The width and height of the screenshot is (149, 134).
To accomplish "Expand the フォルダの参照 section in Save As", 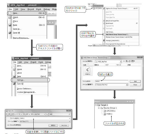I will pyautogui.click(x=8, y=125).
